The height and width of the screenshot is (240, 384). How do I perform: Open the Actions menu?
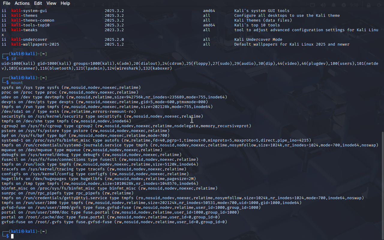click(x=22, y=3)
